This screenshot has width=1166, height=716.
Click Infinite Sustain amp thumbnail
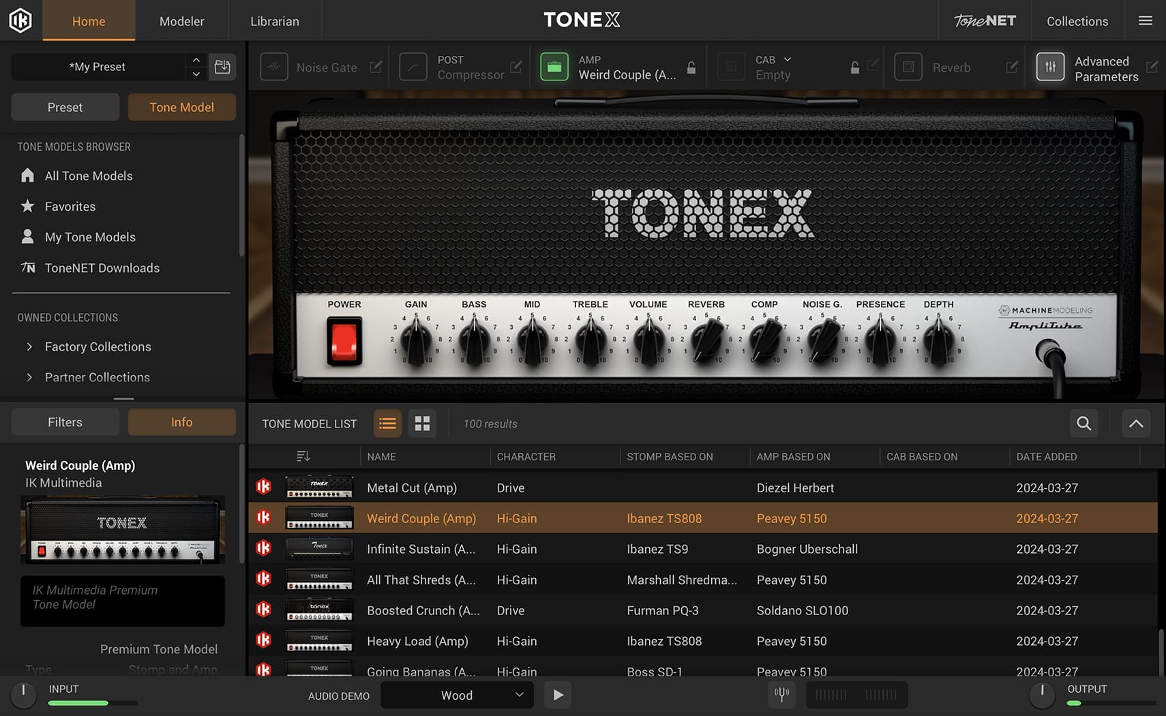pyautogui.click(x=319, y=549)
